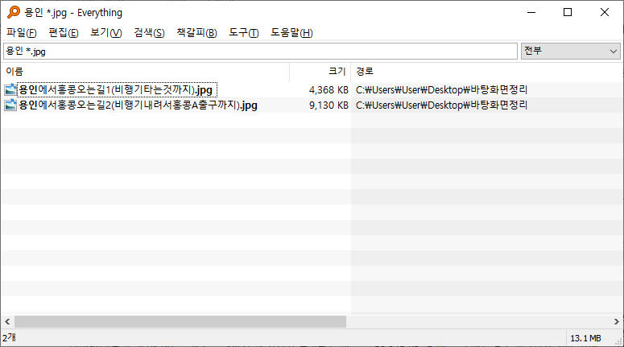
Task: Minimize the Everything window
Action: click(531, 12)
